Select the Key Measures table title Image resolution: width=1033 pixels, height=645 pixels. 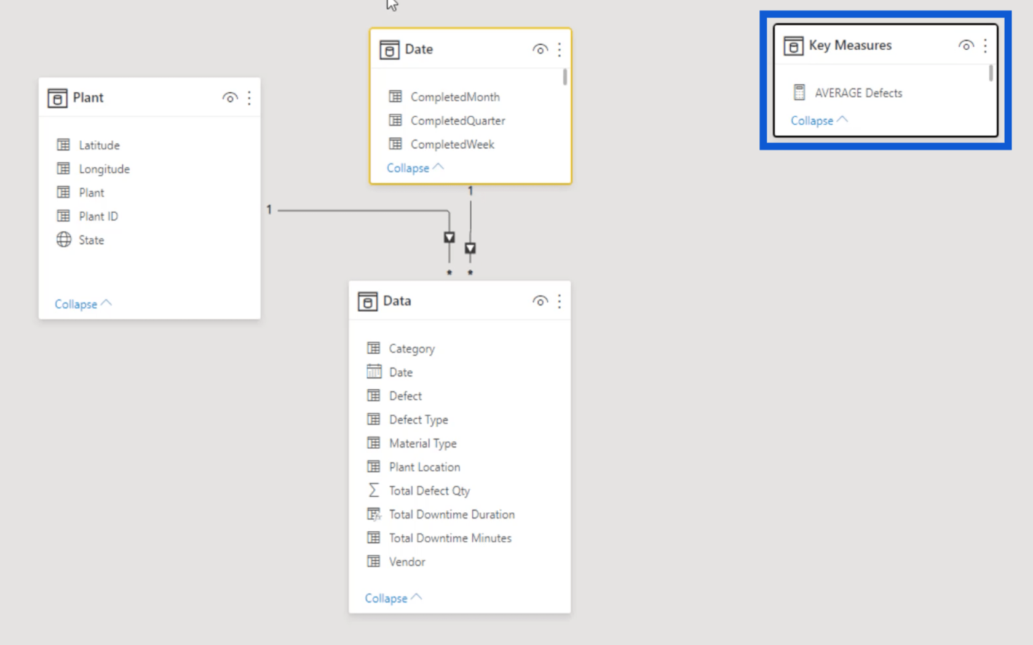click(850, 46)
